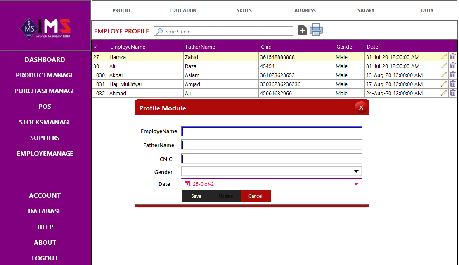Click the EmployeName input field
459x265 pixels.
272,131
